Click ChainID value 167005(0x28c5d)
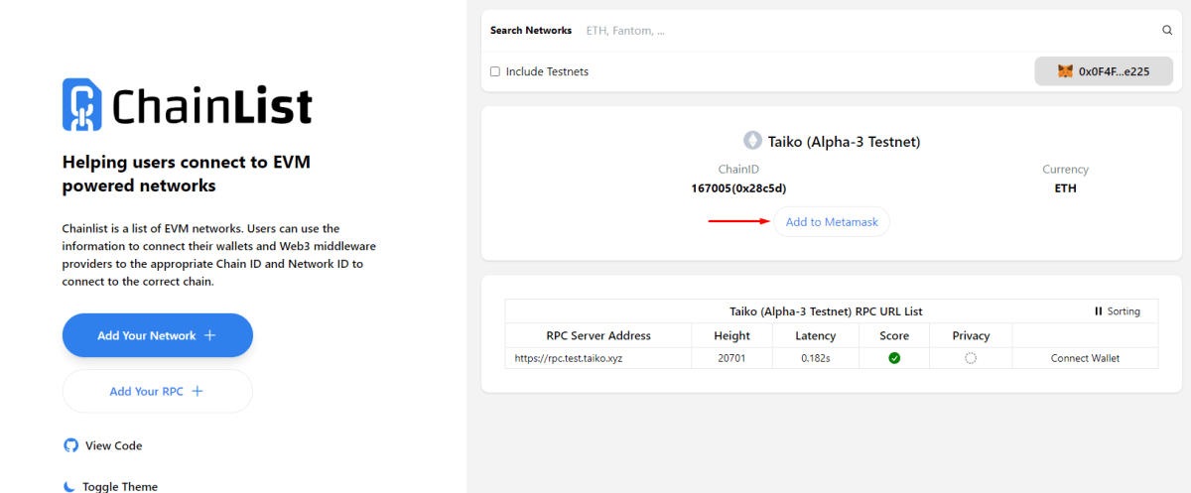 [x=738, y=187]
